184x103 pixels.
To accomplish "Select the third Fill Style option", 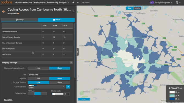I will [x=44, y=94].
